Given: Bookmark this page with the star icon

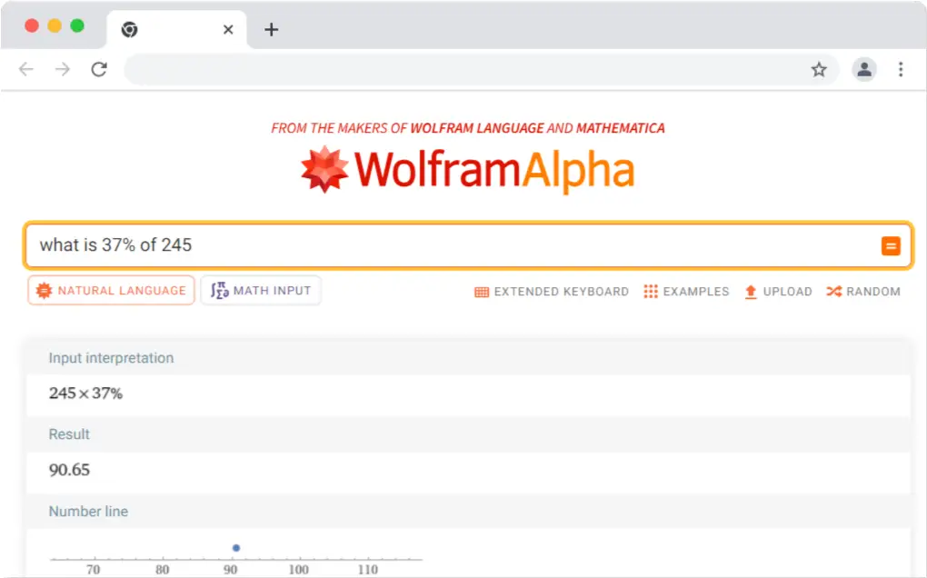Looking at the screenshot, I should pyautogui.click(x=819, y=70).
